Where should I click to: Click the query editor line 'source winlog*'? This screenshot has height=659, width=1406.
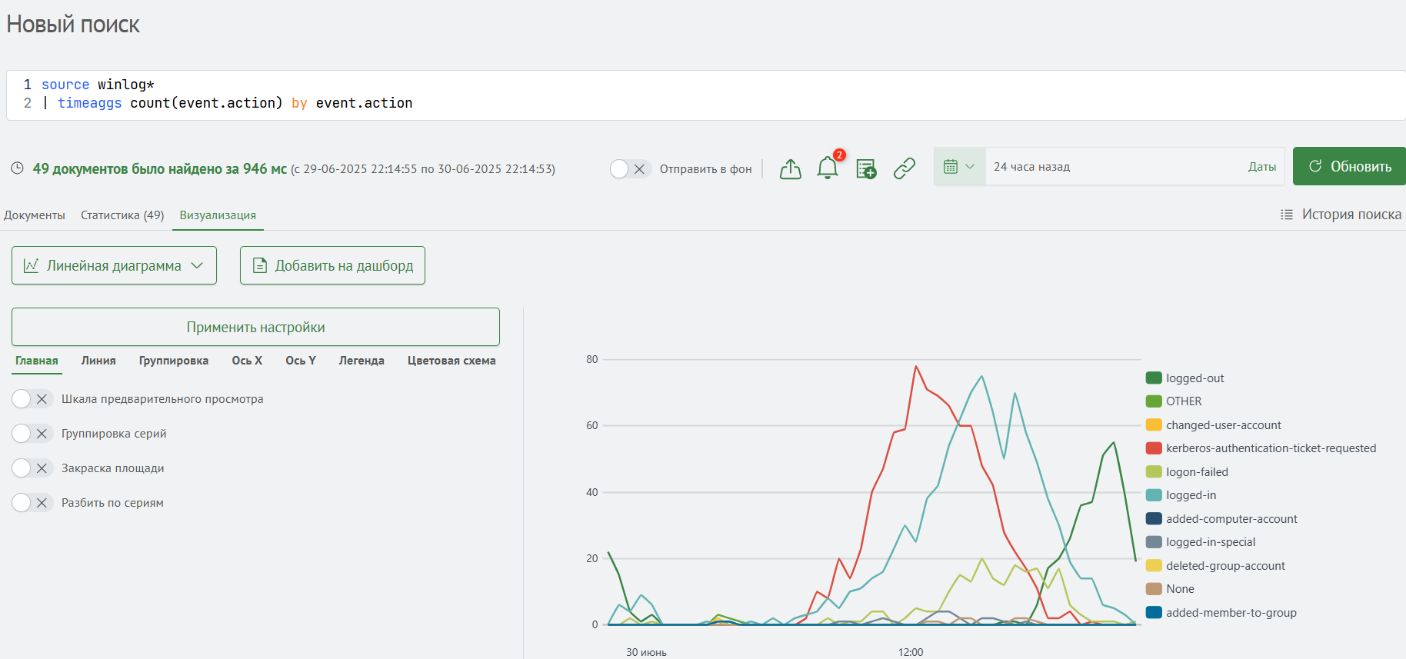[98, 85]
